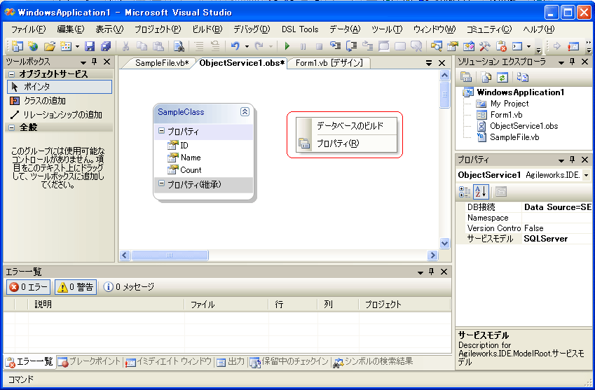Collapse the プロパティ section in SampleClass

click(x=161, y=131)
